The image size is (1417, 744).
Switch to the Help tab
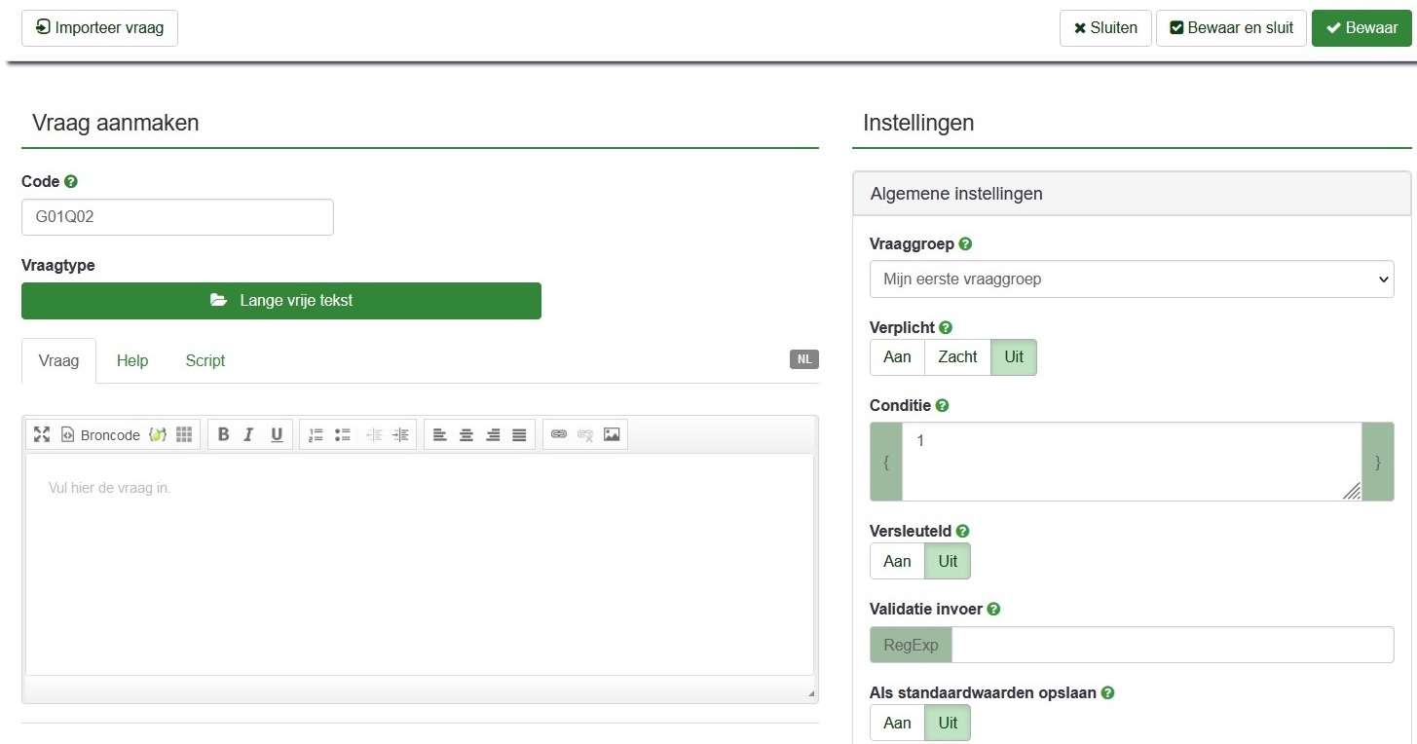tap(132, 361)
